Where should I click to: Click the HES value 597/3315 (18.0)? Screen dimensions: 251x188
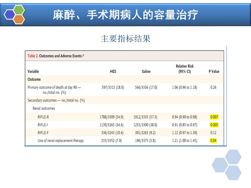113,87
